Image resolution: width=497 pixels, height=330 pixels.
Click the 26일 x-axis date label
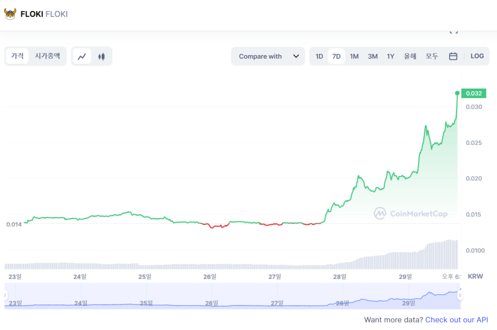tap(210, 277)
